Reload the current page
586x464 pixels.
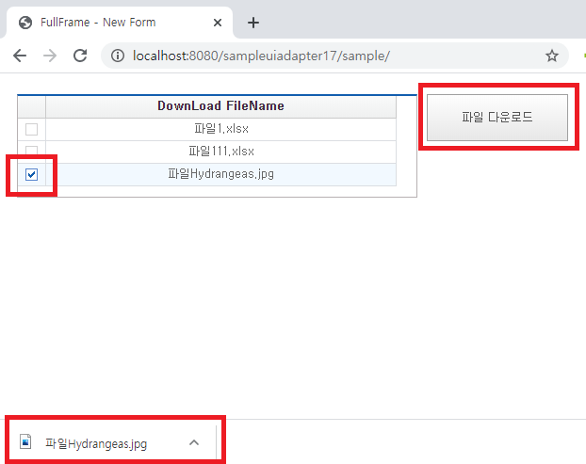[80, 56]
